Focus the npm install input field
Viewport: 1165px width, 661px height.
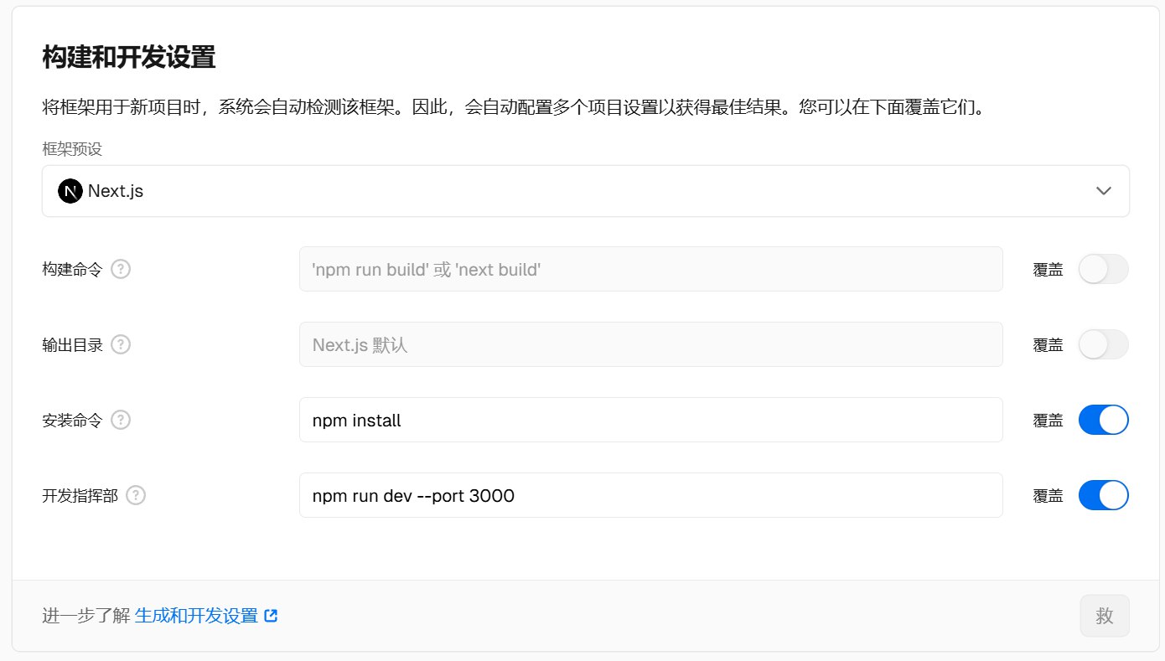(651, 420)
